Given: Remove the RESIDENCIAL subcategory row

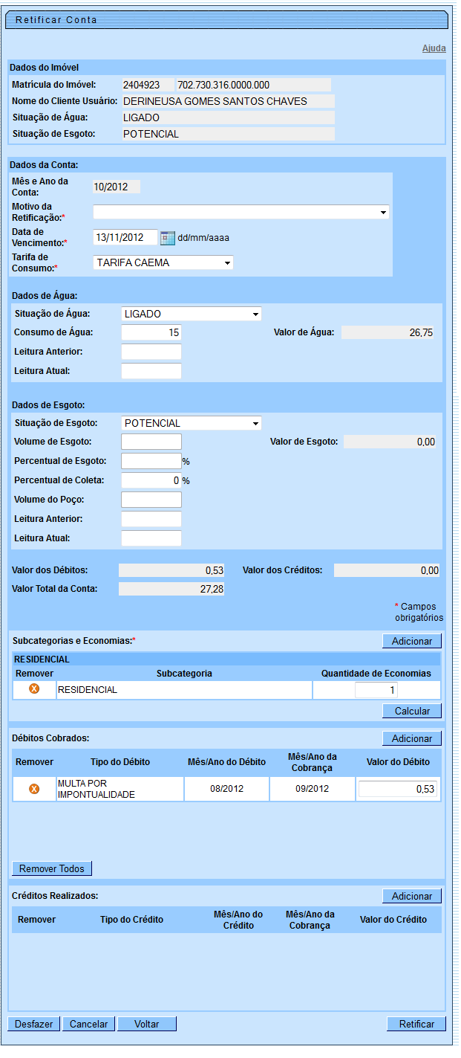Looking at the screenshot, I should pos(33,689).
